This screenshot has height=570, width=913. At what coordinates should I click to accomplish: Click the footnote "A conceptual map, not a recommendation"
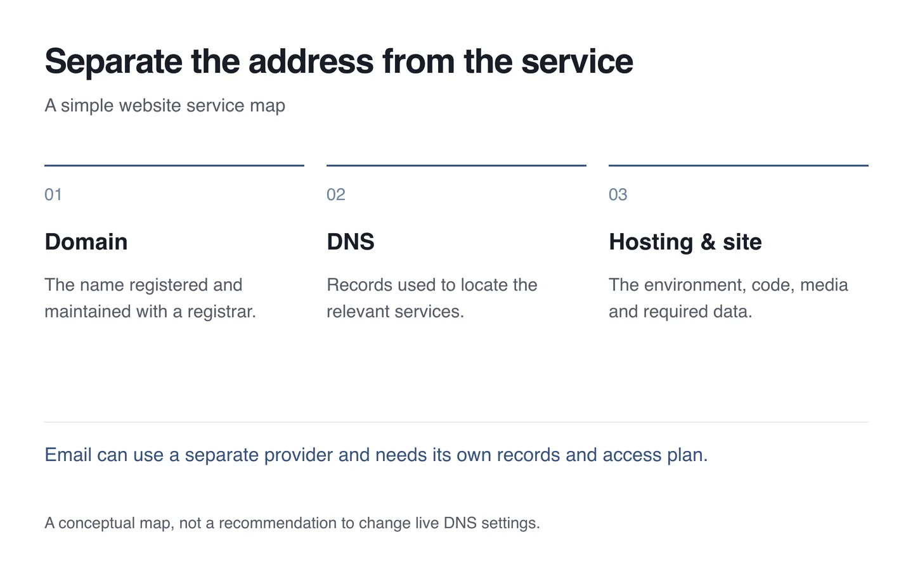tap(292, 523)
